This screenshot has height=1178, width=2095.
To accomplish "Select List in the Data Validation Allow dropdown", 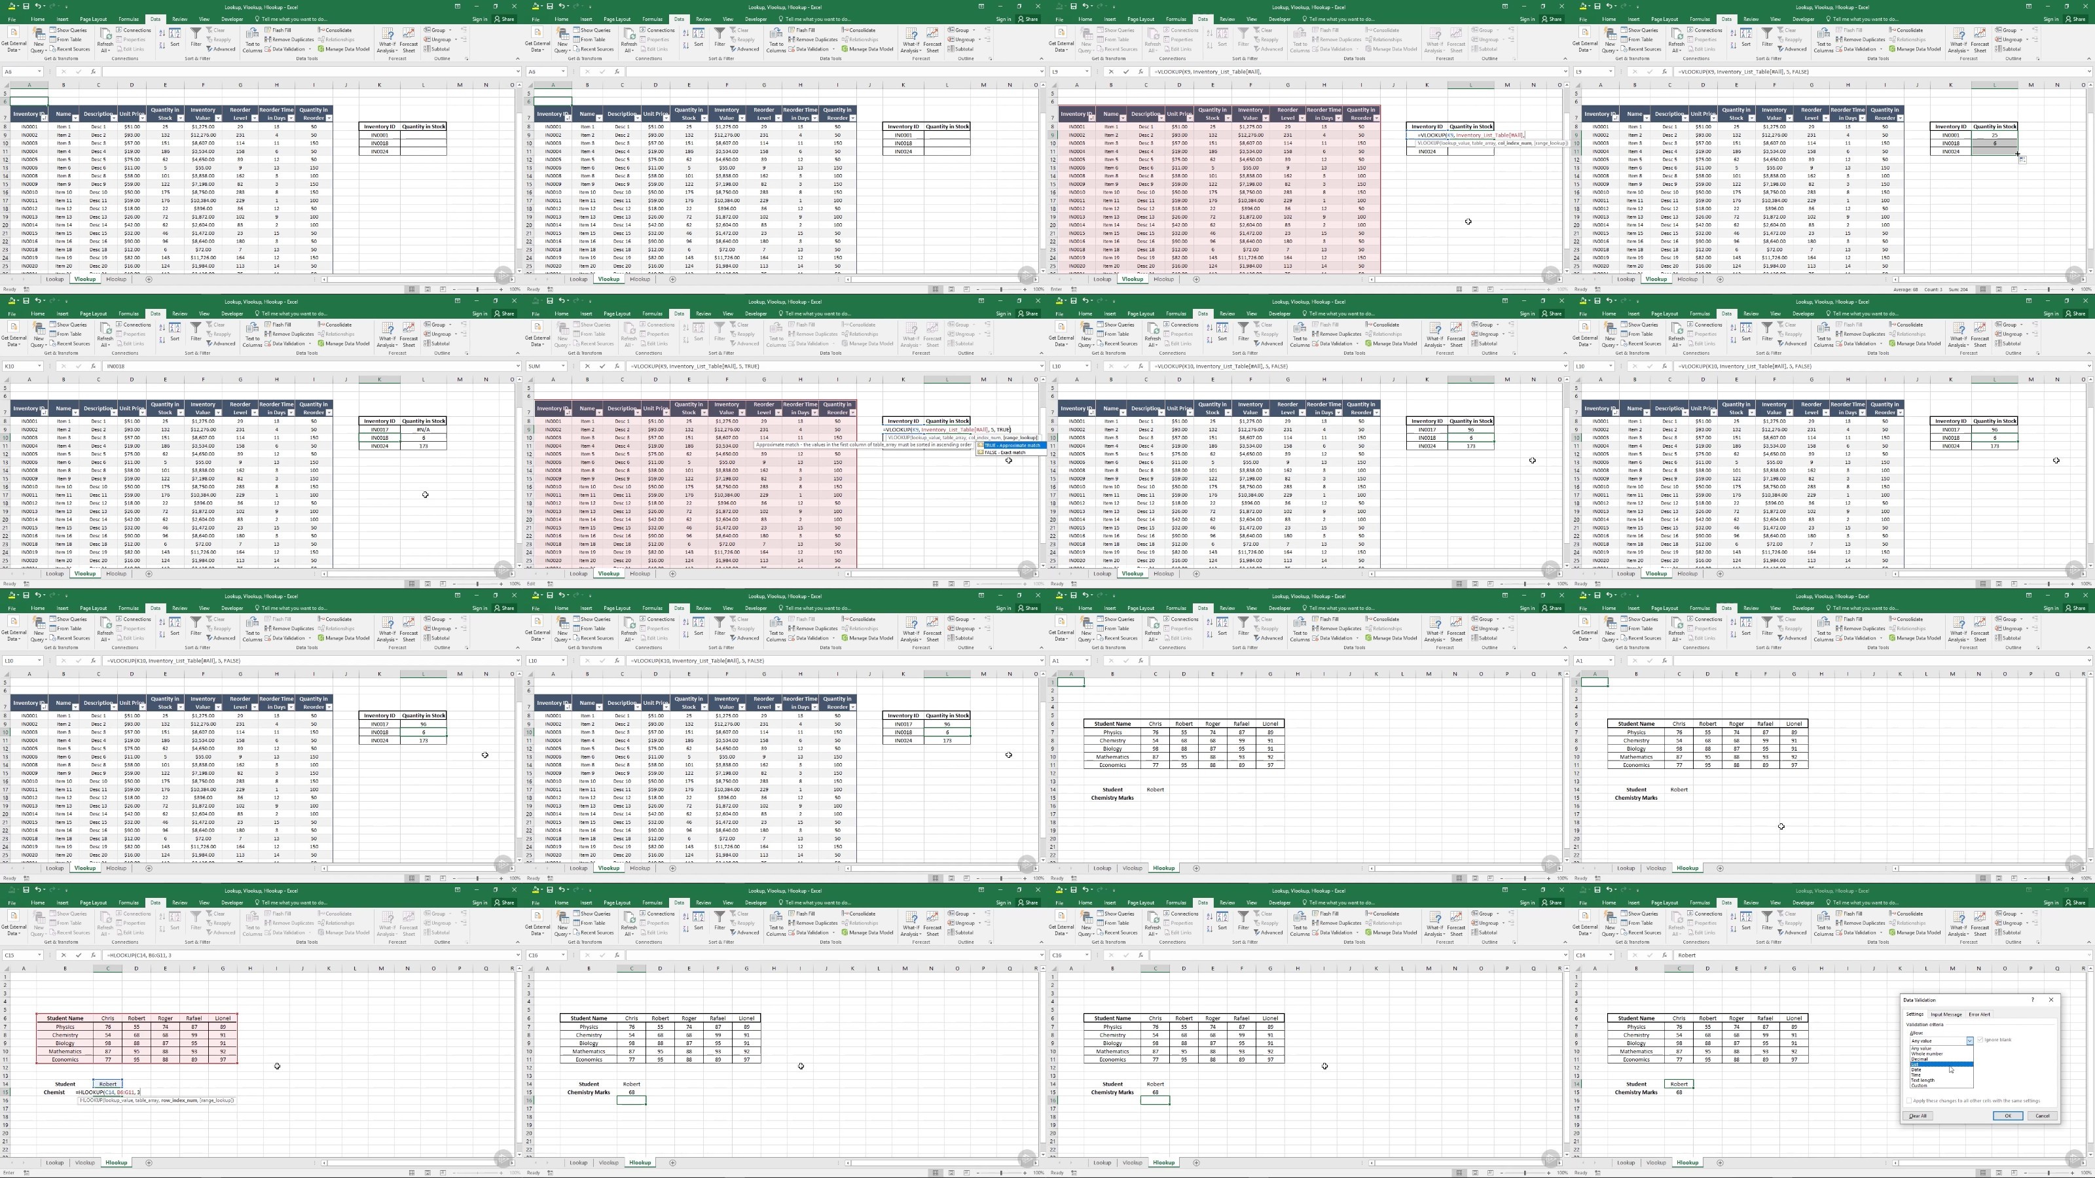I will (x=1942, y=1064).
